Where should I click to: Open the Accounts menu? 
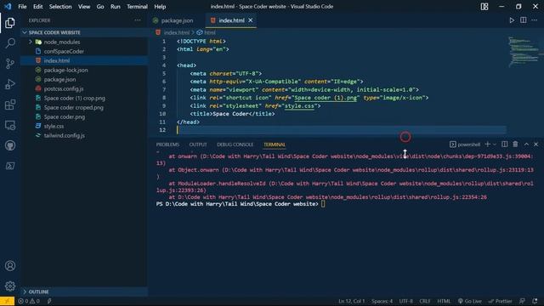10,266
